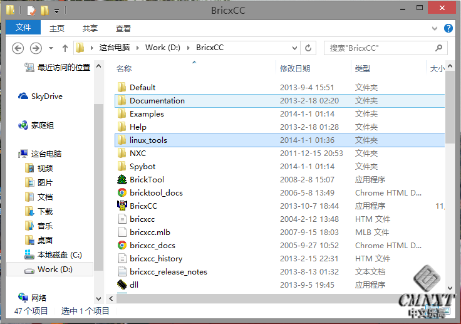461x324 pixels.
Task: Select the dll application icon
Action: (122, 285)
